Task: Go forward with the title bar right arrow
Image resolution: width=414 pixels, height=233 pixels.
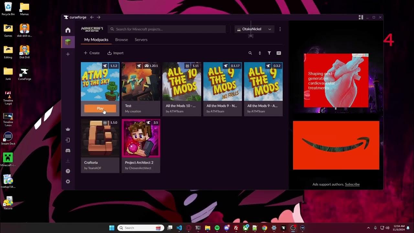Action: 99,17
